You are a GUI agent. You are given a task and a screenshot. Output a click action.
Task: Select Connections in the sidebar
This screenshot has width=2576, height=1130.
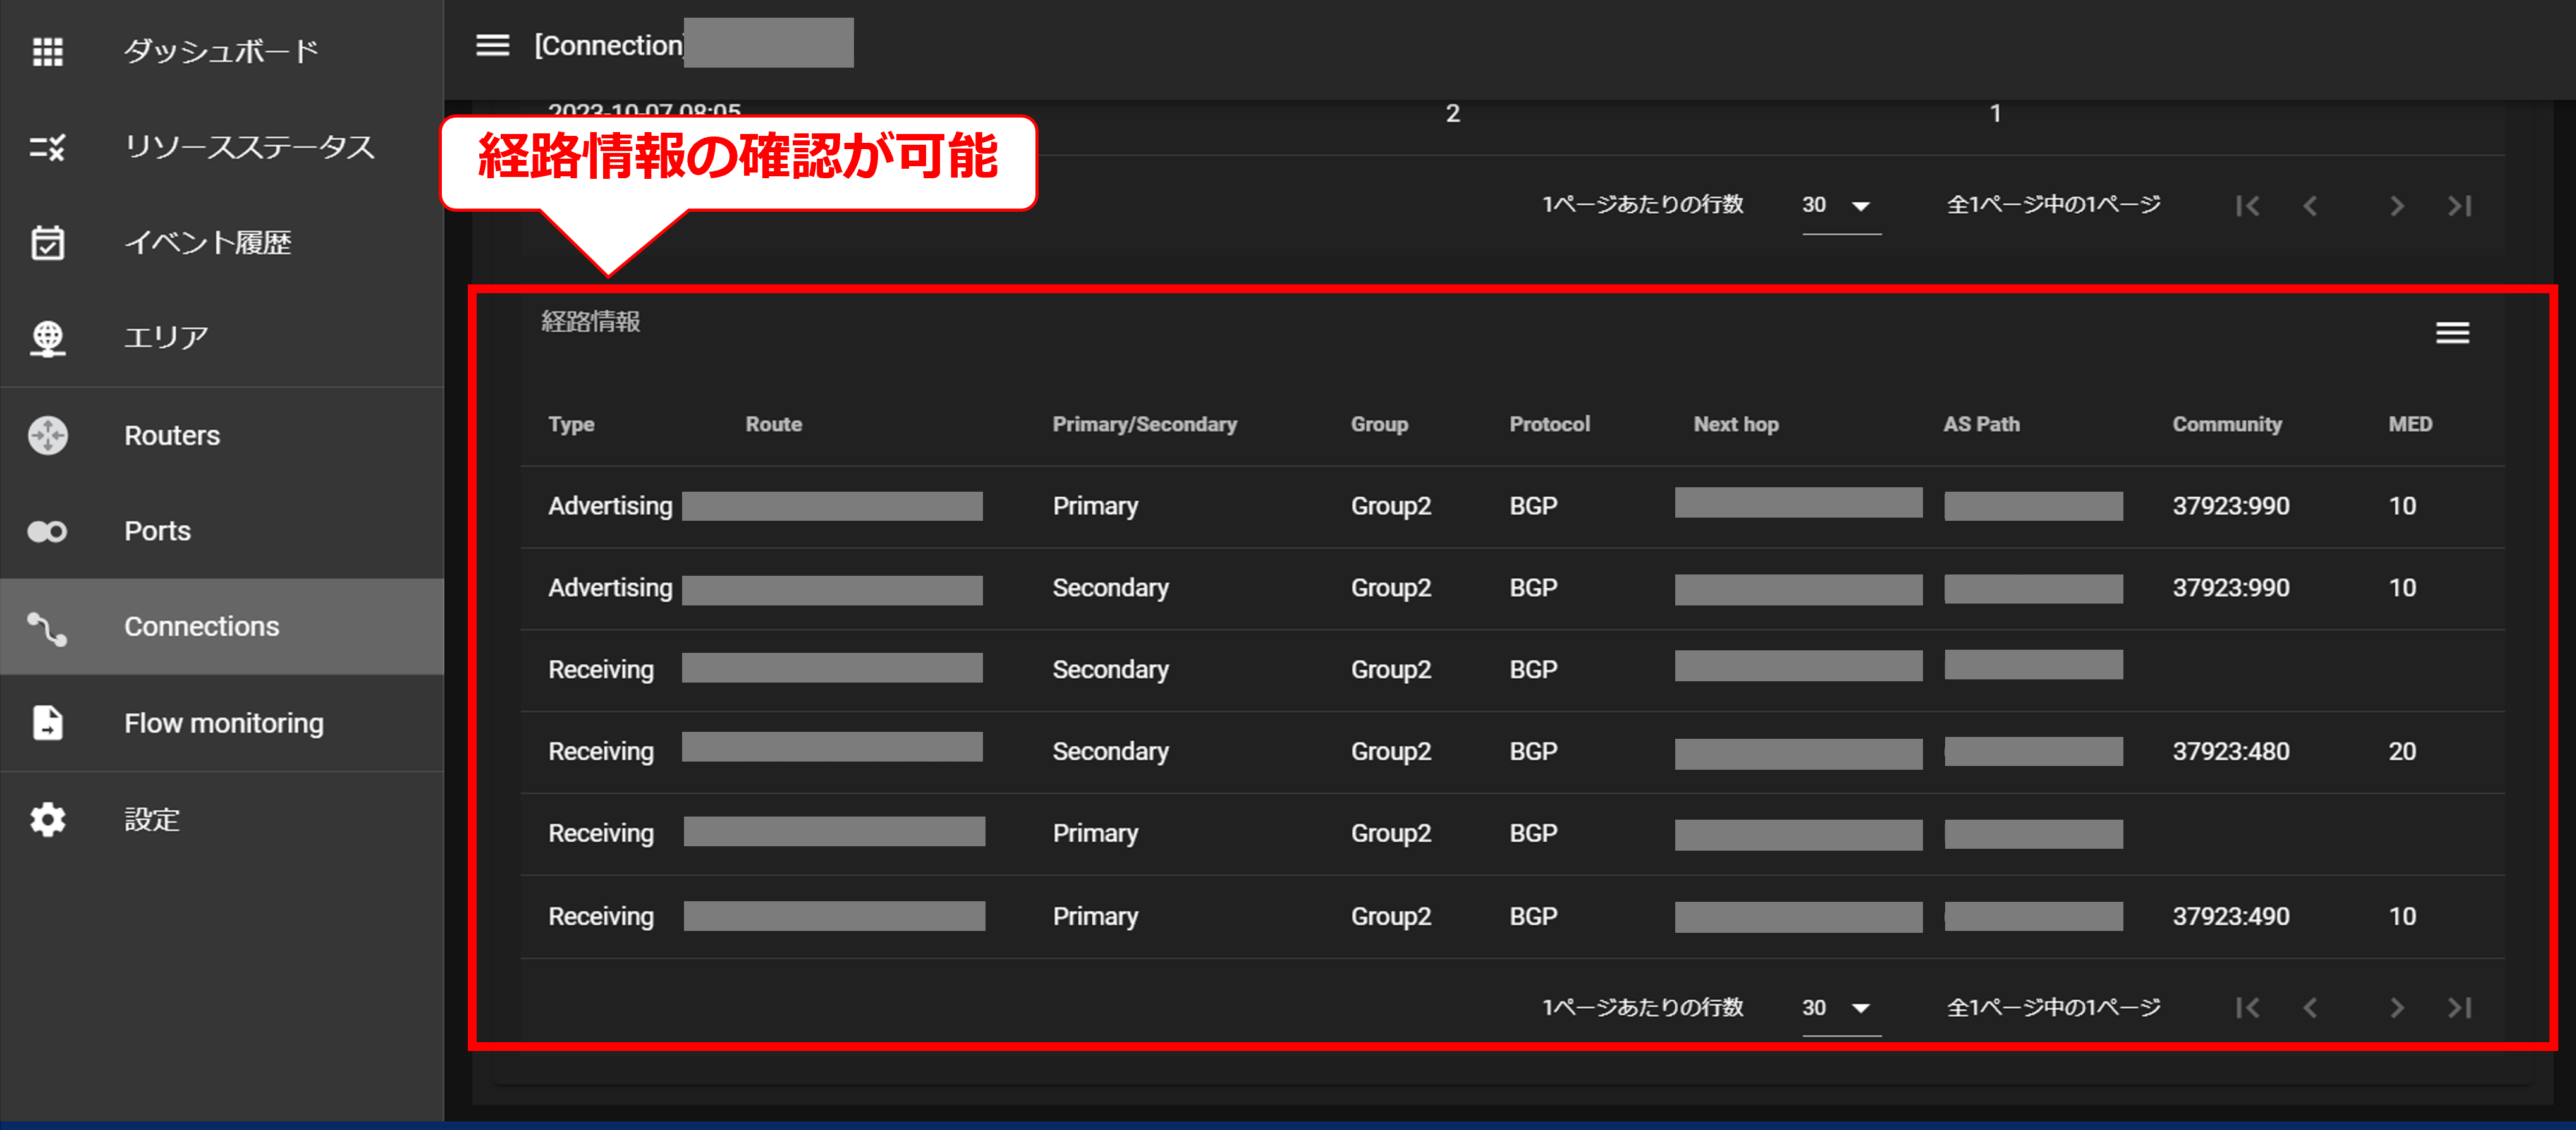pyautogui.click(x=201, y=626)
